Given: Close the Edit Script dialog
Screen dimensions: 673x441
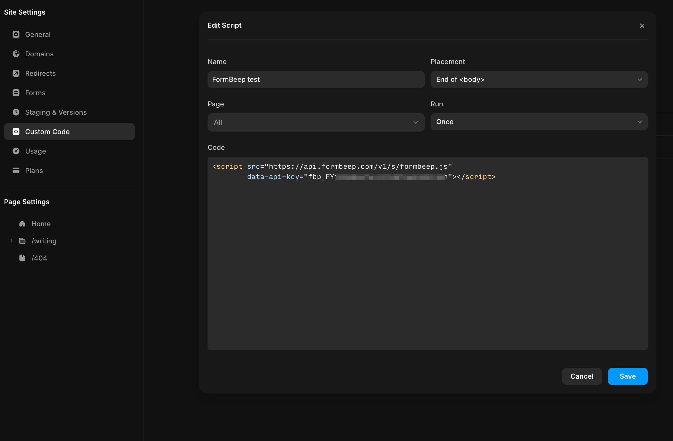Looking at the screenshot, I should tap(642, 26).
